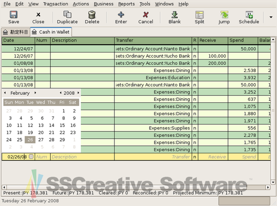
Task: Click the Duplicate transaction icon
Action: [67, 14]
